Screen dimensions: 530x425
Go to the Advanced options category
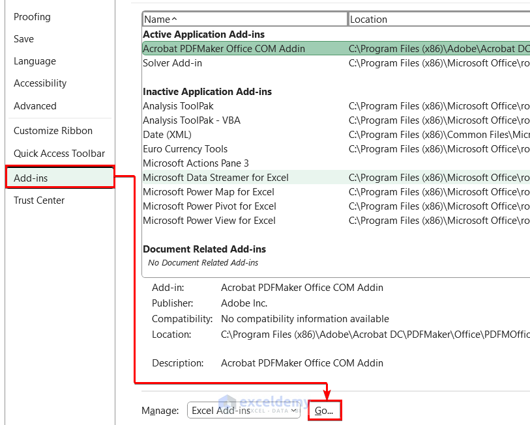35,106
